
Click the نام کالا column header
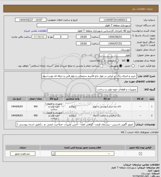(107, 99)
